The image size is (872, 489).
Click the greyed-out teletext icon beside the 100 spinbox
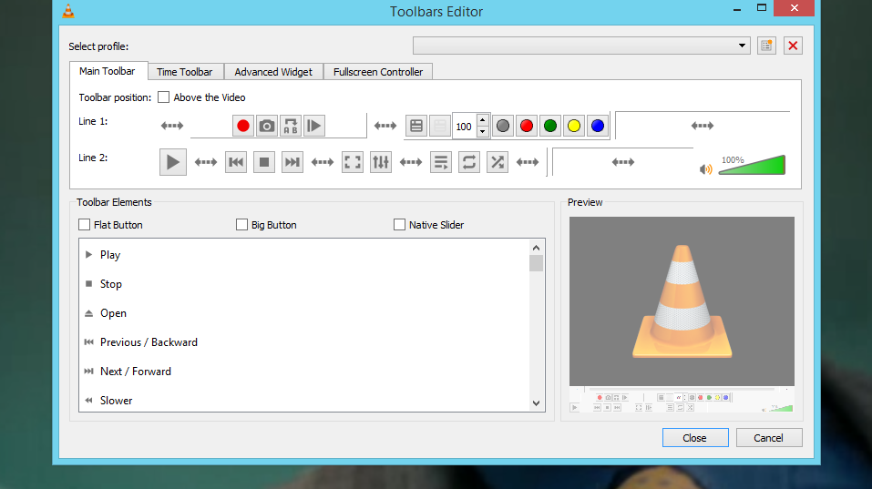pos(440,127)
